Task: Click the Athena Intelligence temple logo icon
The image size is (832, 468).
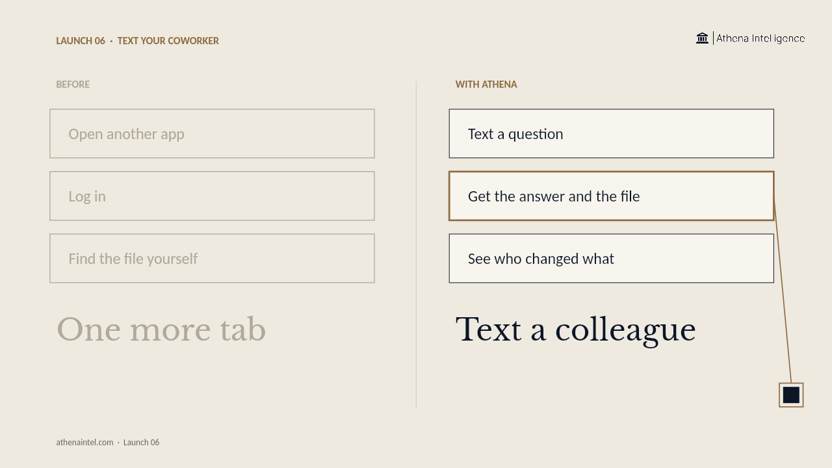Action: coord(702,38)
